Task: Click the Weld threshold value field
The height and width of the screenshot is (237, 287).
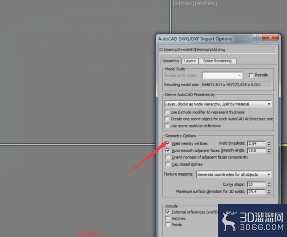Action: [257, 143]
